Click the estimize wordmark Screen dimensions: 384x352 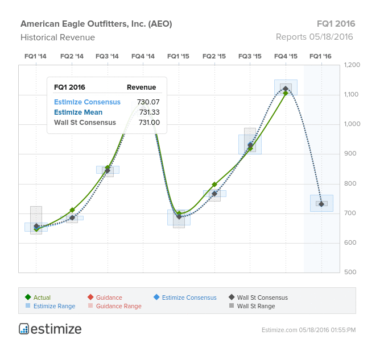(56, 329)
